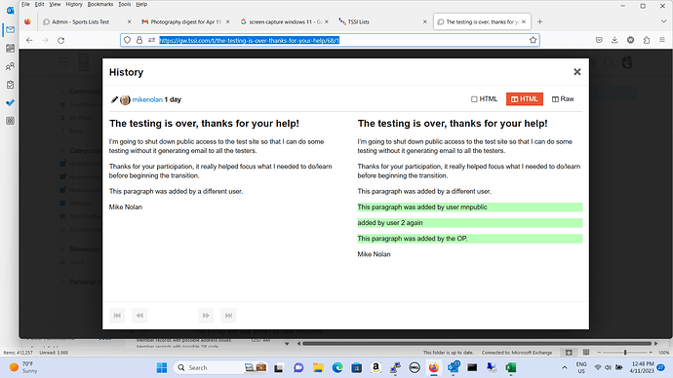Show site security padlock info

(139, 40)
